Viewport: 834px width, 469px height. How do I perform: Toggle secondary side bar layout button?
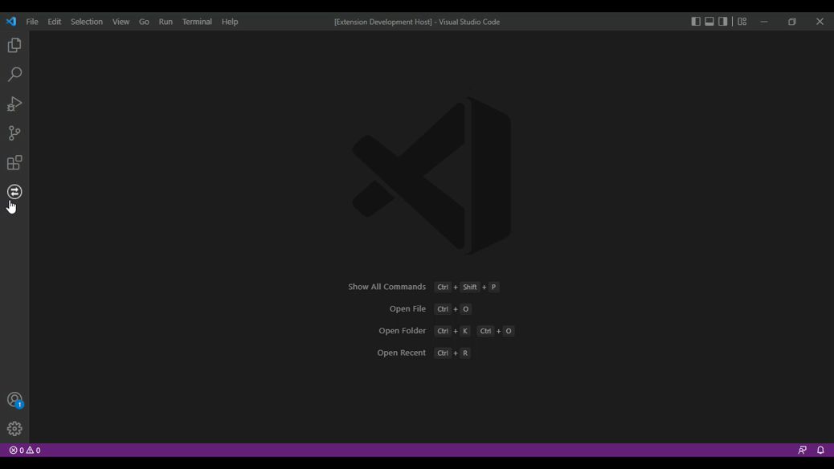tap(723, 21)
